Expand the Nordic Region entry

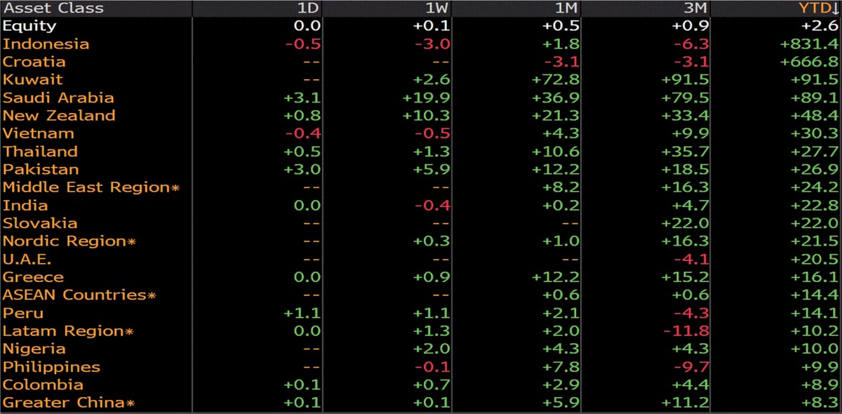click(x=69, y=241)
